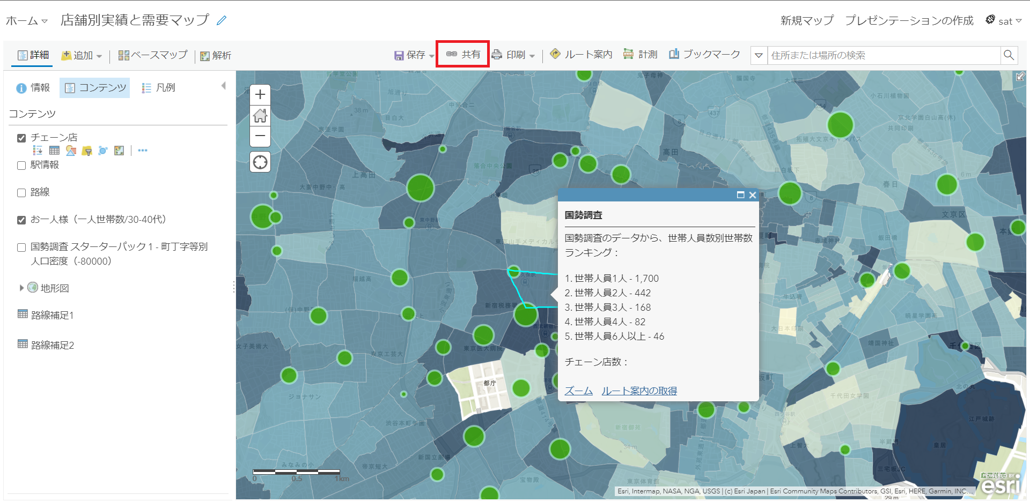Viewport: 1030px width, 502px height.
Task: Collapse the side panel with arrow
Action: tap(224, 86)
